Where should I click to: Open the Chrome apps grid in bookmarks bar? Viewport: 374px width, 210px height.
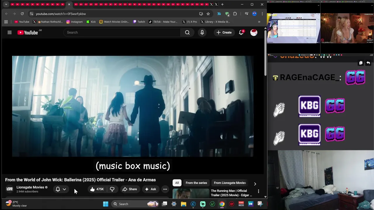coord(6,22)
